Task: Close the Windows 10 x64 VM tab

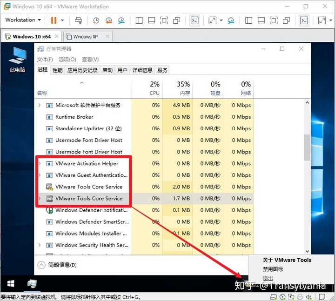Action: [57, 37]
